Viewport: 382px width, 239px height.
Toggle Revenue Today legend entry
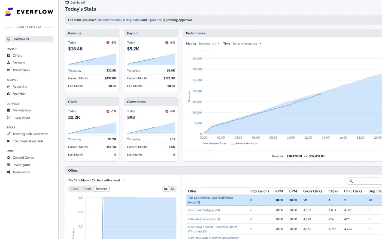click(x=214, y=144)
